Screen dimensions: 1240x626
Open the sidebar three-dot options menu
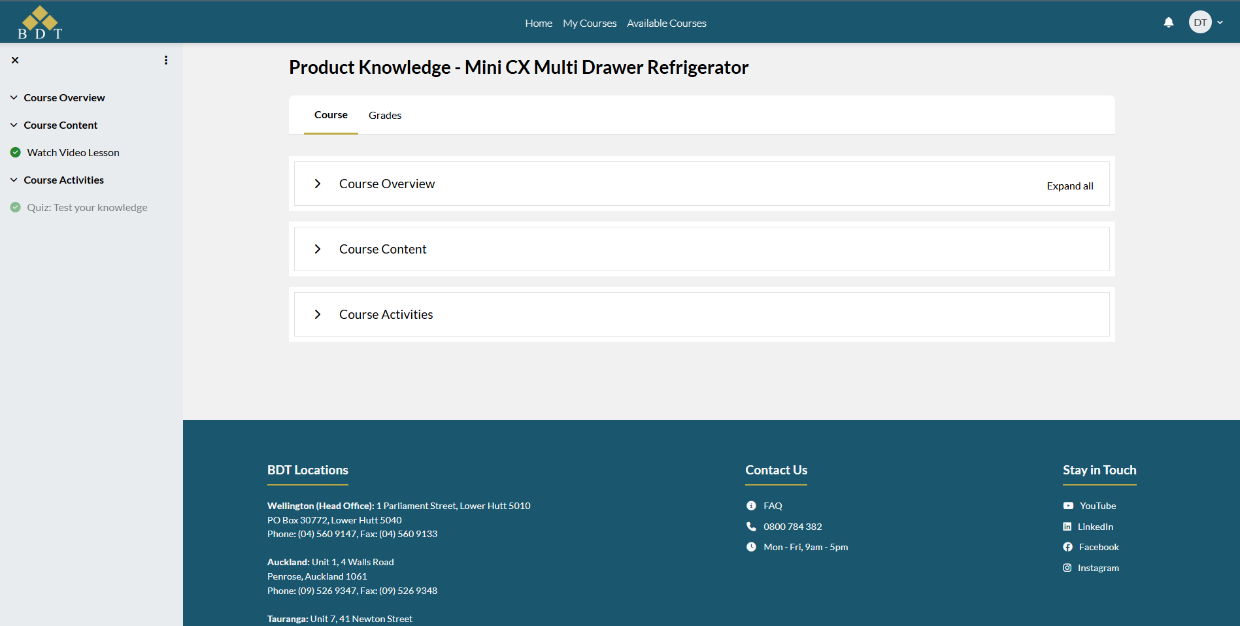tap(166, 60)
